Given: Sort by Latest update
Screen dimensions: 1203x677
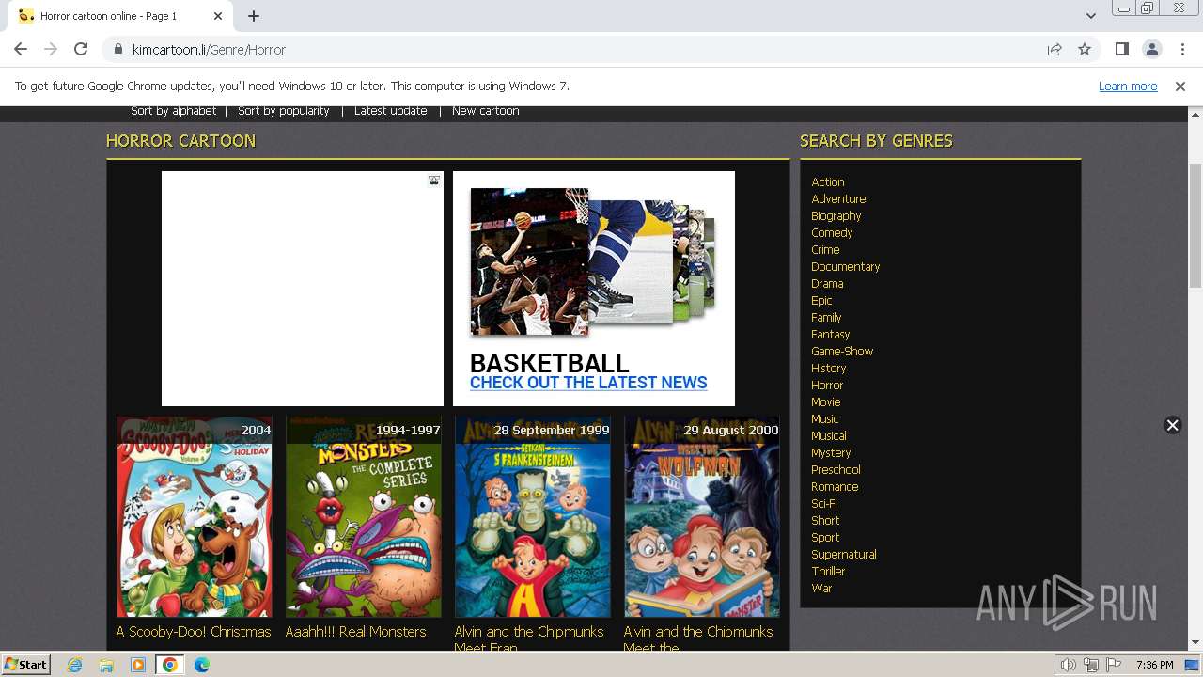Looking at the screenshot, I should click(391, 111).
